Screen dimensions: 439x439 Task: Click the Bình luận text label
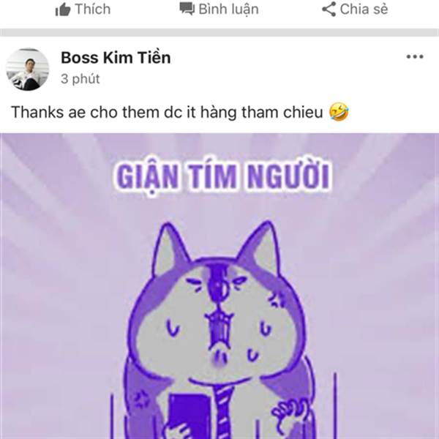[228, 10]
